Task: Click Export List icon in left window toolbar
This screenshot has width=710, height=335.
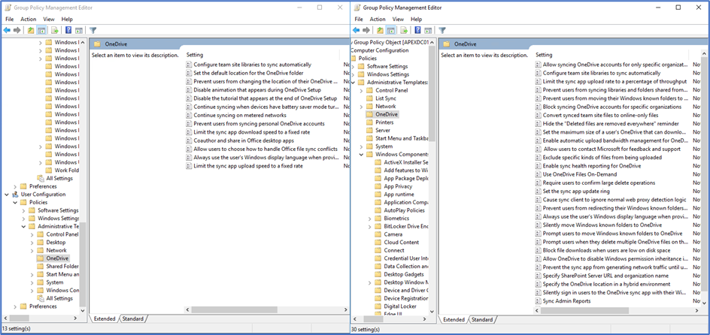Action: click(x=55, y=30)
